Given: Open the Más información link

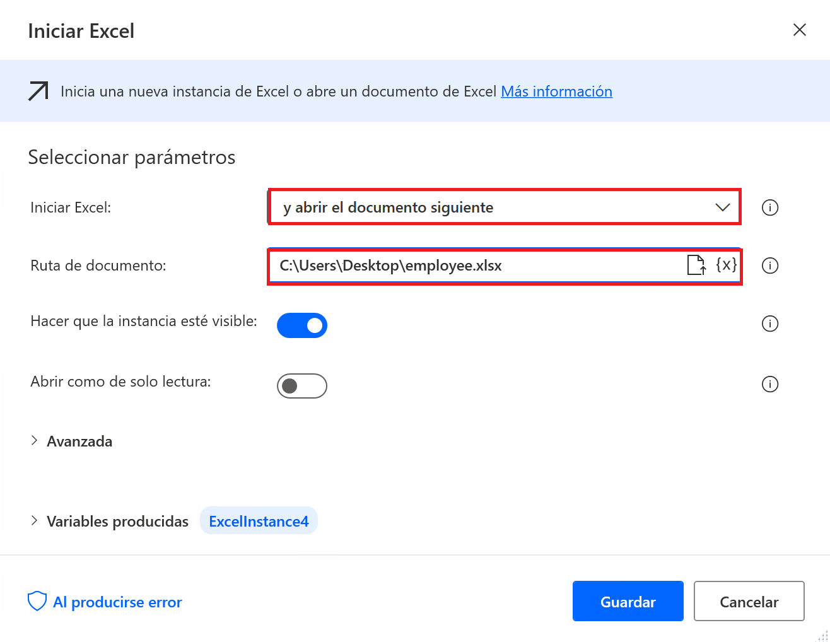Looking at the screenshot, I should point(556,91).
